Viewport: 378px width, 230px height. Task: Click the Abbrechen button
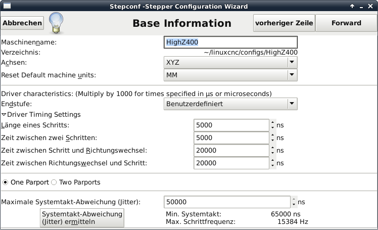pos(22,23)
